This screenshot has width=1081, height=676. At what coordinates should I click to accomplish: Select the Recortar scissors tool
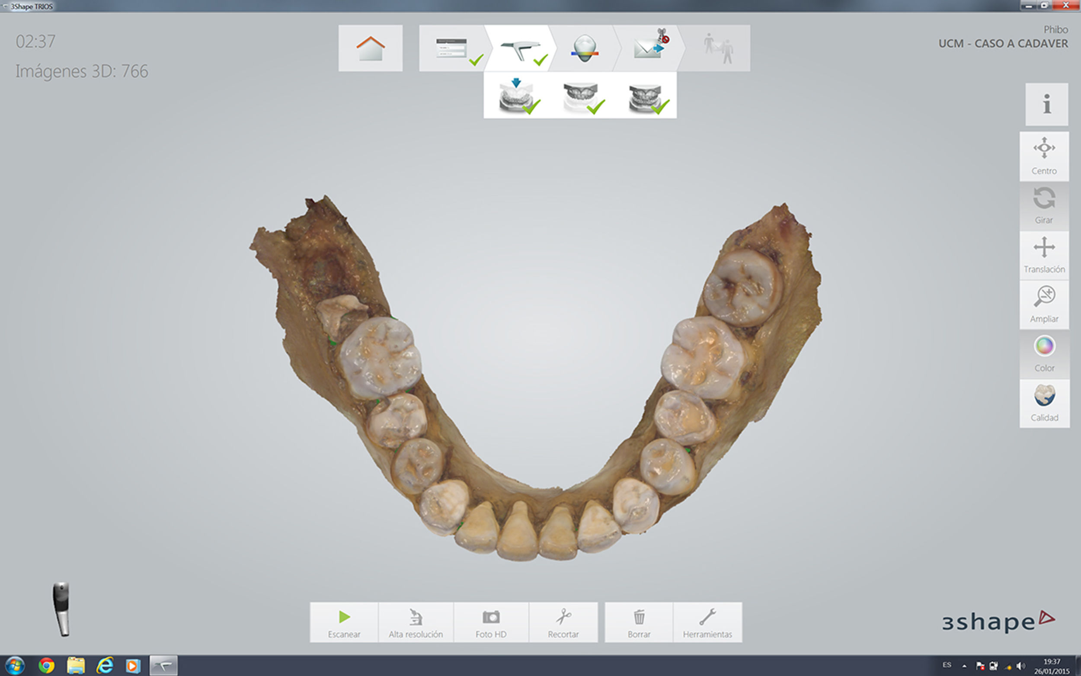pyautogui.click(x=563, y=622)
